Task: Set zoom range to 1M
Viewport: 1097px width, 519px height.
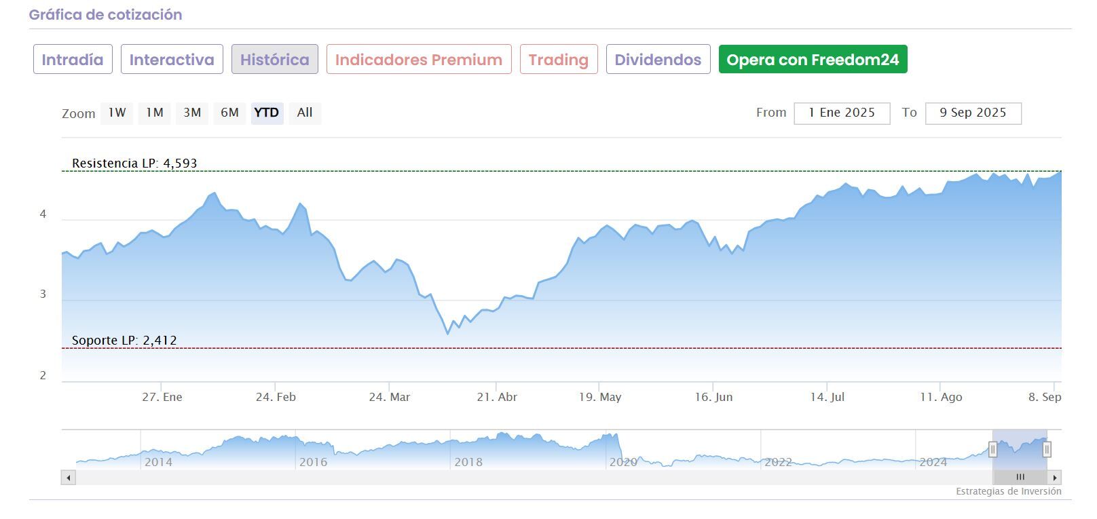Action: [155, 113]
